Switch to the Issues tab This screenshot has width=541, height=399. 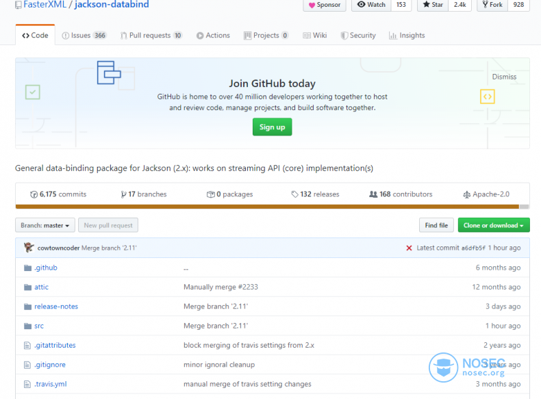coord(84,35)
